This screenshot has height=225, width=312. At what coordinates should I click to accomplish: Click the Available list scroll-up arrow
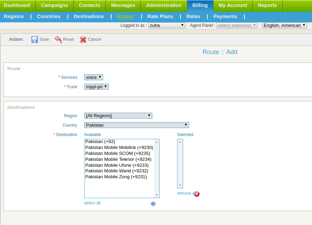click(157, 142)
